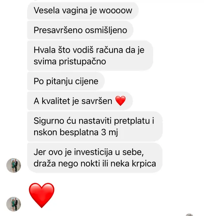Tap the word "pretplatu" in the message
Screen dimensions: 204x216
pos(132,121)
